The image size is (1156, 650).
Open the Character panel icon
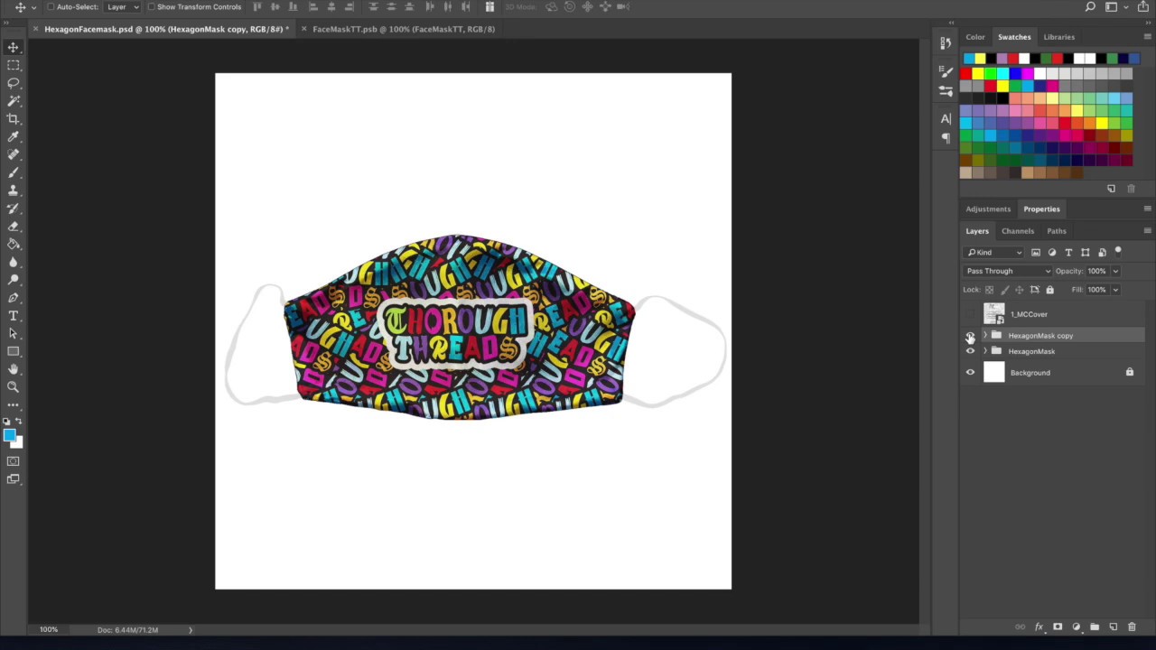(x=946, y=118)
